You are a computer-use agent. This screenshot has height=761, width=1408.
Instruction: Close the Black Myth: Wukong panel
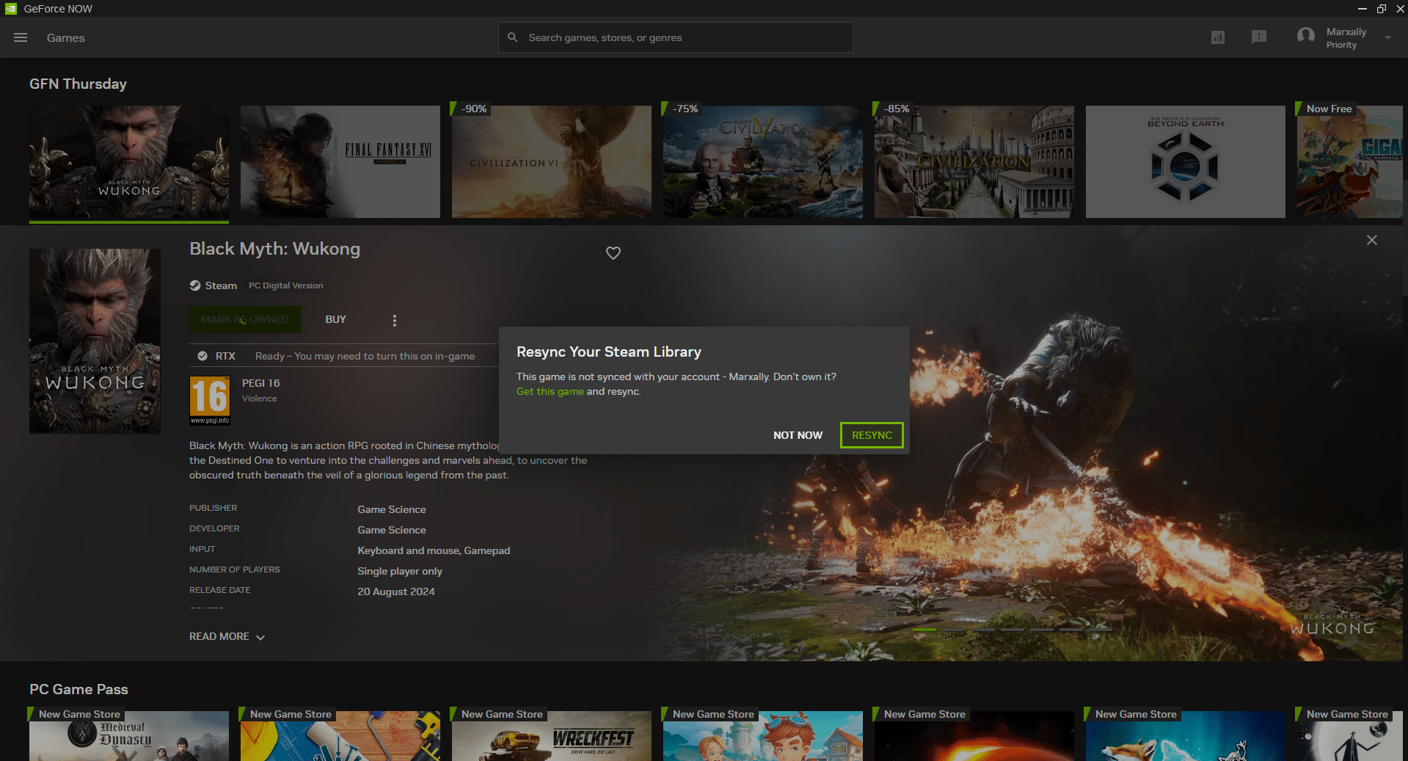tap(1371, 240)
